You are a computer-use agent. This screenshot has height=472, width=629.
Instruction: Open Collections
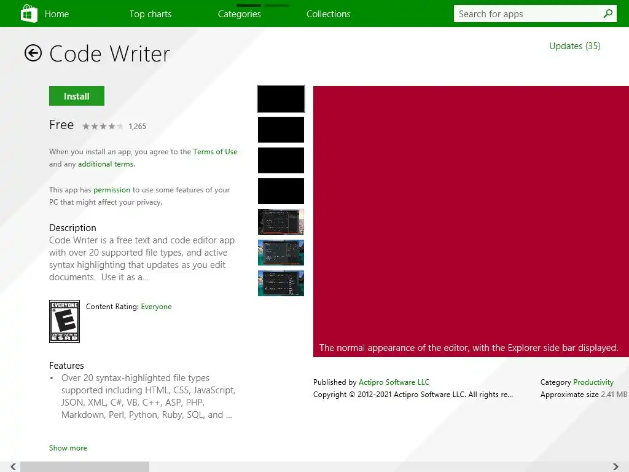coord(328,14)
